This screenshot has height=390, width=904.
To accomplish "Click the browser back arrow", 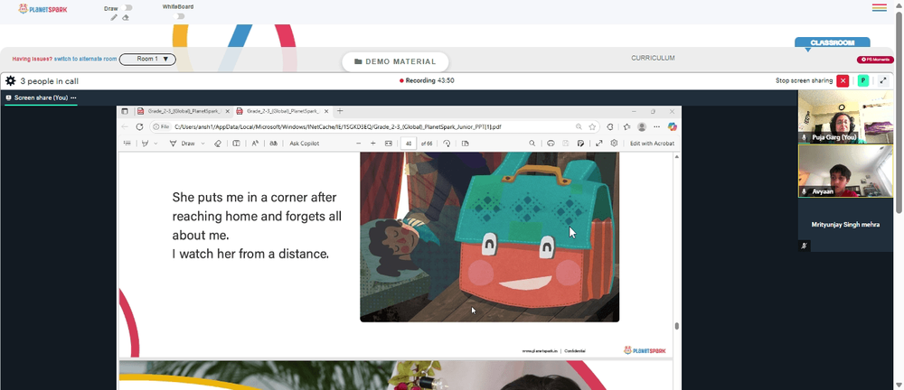I will pos(125,126).
